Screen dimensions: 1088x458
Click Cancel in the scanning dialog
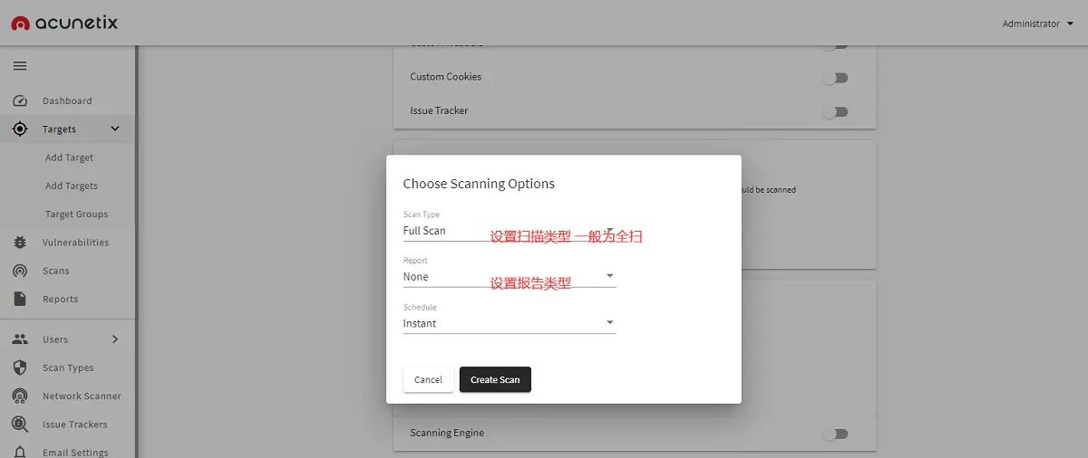[428, 380]
